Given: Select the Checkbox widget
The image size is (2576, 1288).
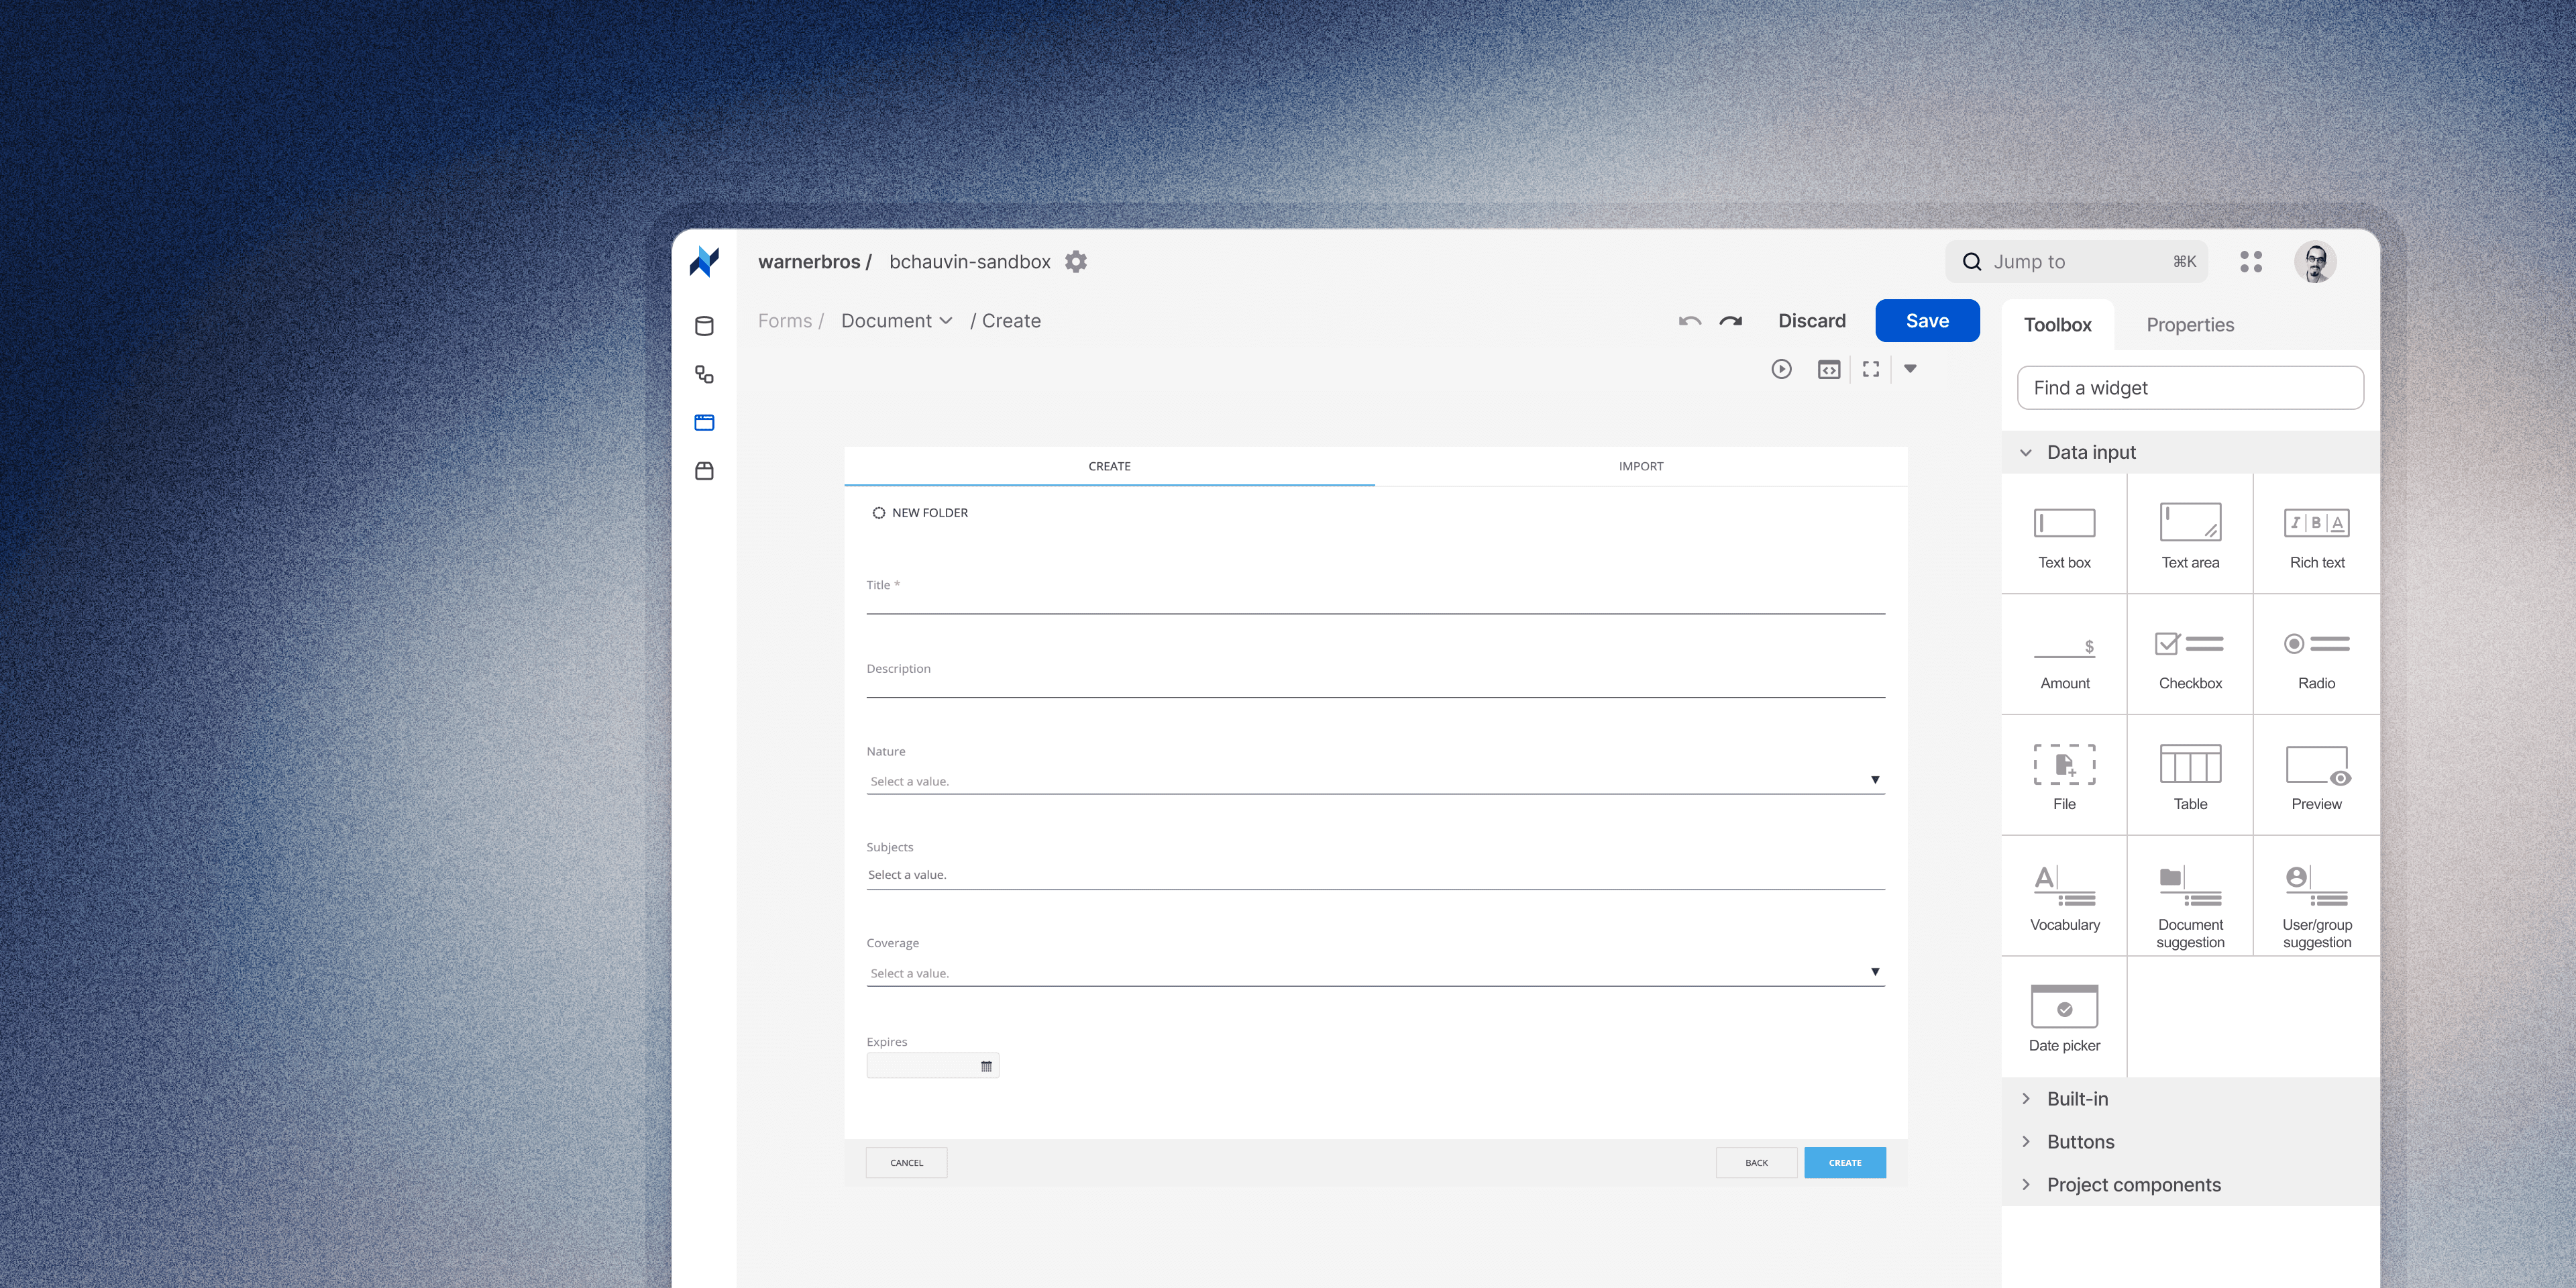Looking at the screenshot, I should (x=2189, y=656).
